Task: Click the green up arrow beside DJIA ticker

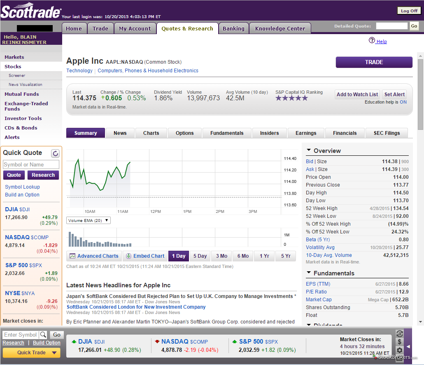Action: [x=74, y=342]
